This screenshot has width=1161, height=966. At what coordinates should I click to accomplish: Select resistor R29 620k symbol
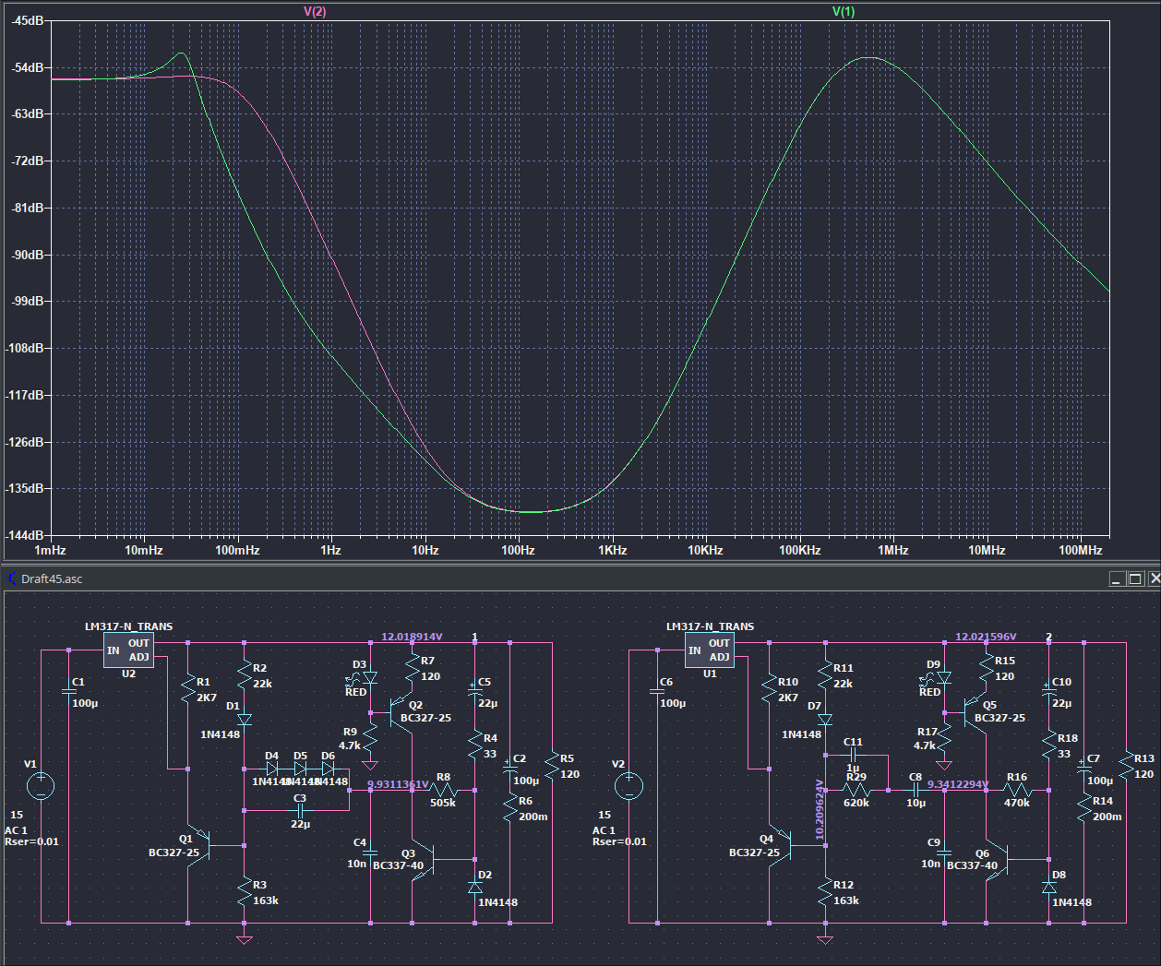click(856, 790)
